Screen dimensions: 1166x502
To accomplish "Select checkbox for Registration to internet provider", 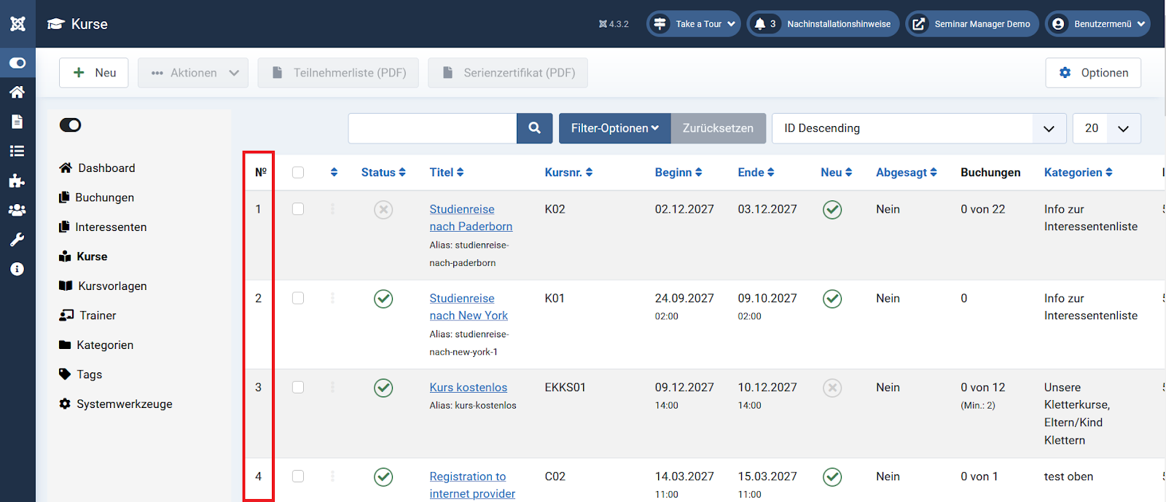I will tap(298, 476).
